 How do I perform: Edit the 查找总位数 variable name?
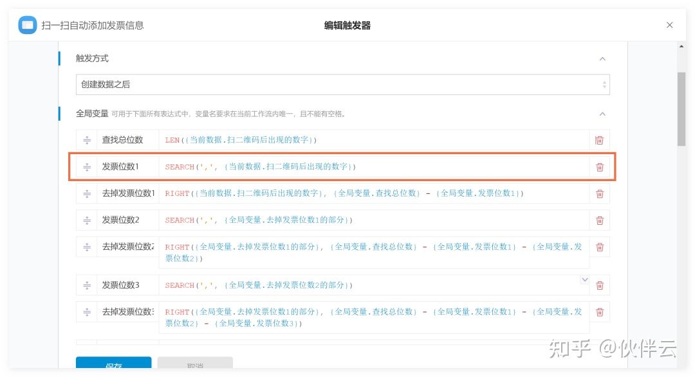127,140
